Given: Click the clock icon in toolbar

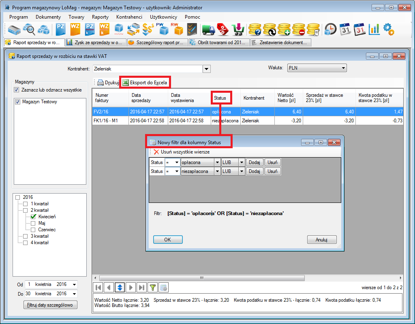Looking at the screenshot, I should tap(331, 29).
